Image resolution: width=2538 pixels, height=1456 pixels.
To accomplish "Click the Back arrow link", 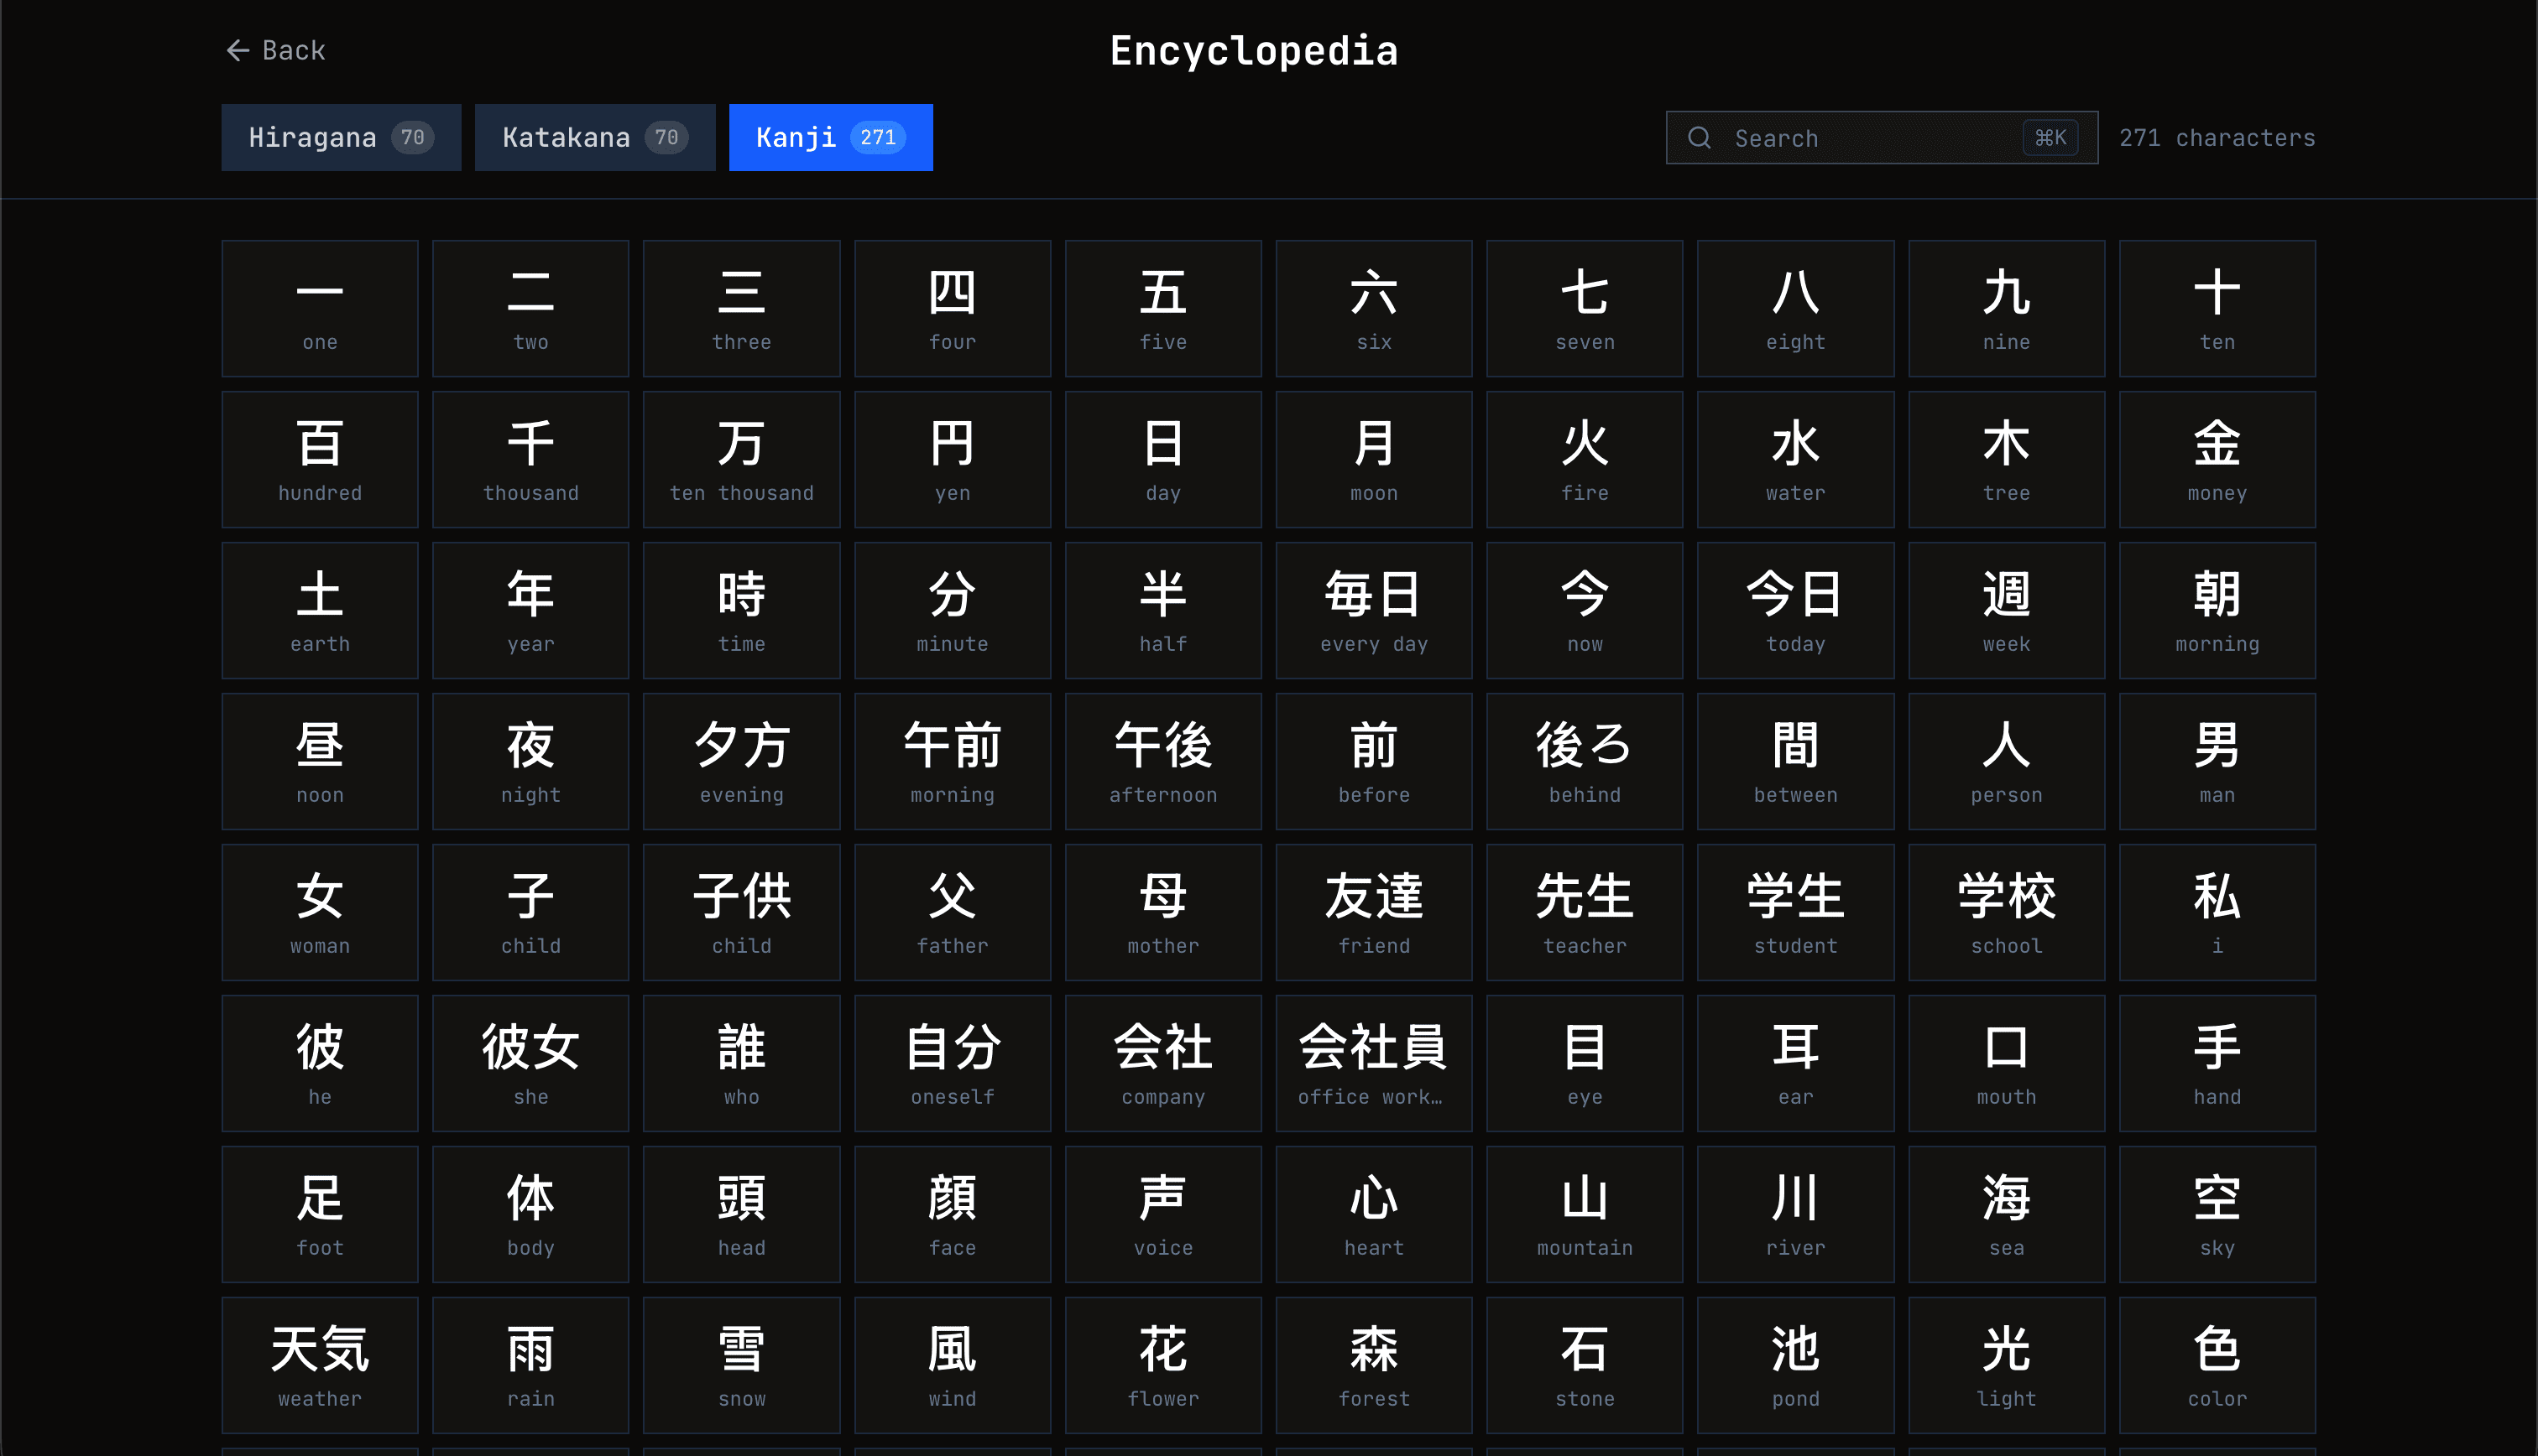I will pos(275,50).
